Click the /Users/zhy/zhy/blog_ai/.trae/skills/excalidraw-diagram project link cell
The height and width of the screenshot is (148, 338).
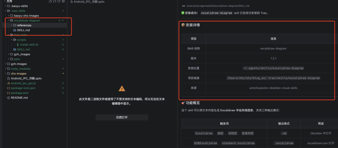coord(273,78)
